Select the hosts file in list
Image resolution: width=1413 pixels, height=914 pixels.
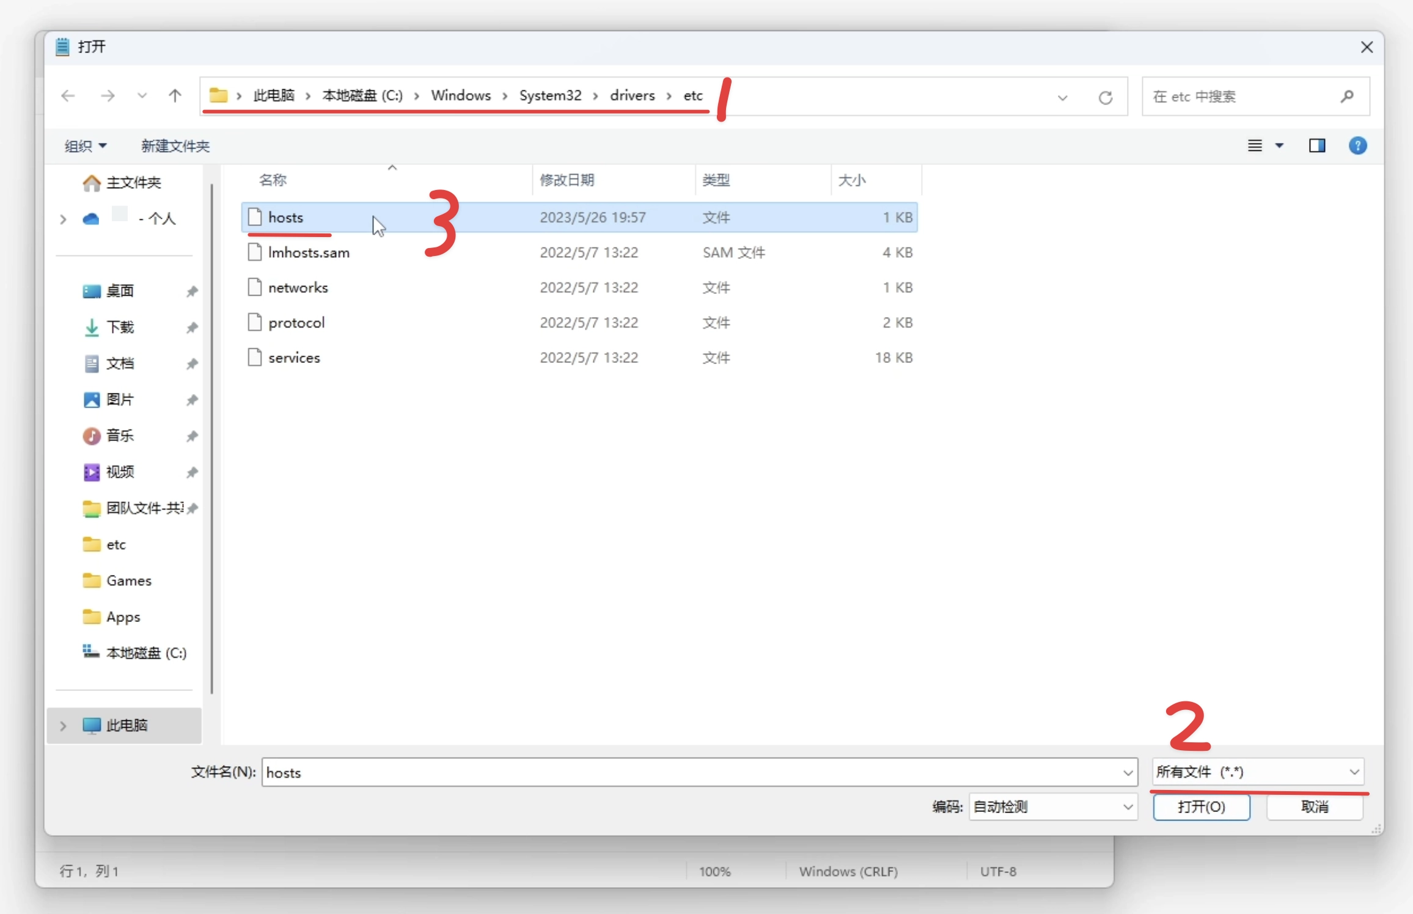click(x=285, y=216)
